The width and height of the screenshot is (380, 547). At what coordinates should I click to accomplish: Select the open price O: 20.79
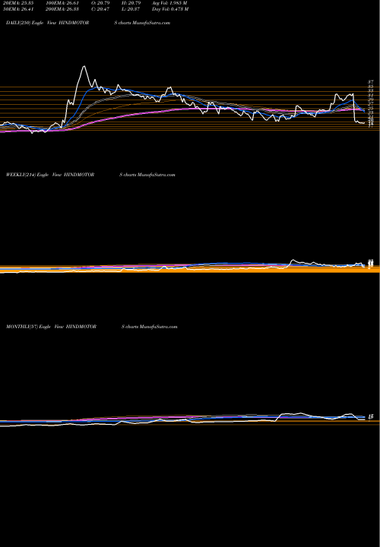[x=101, y=3]
